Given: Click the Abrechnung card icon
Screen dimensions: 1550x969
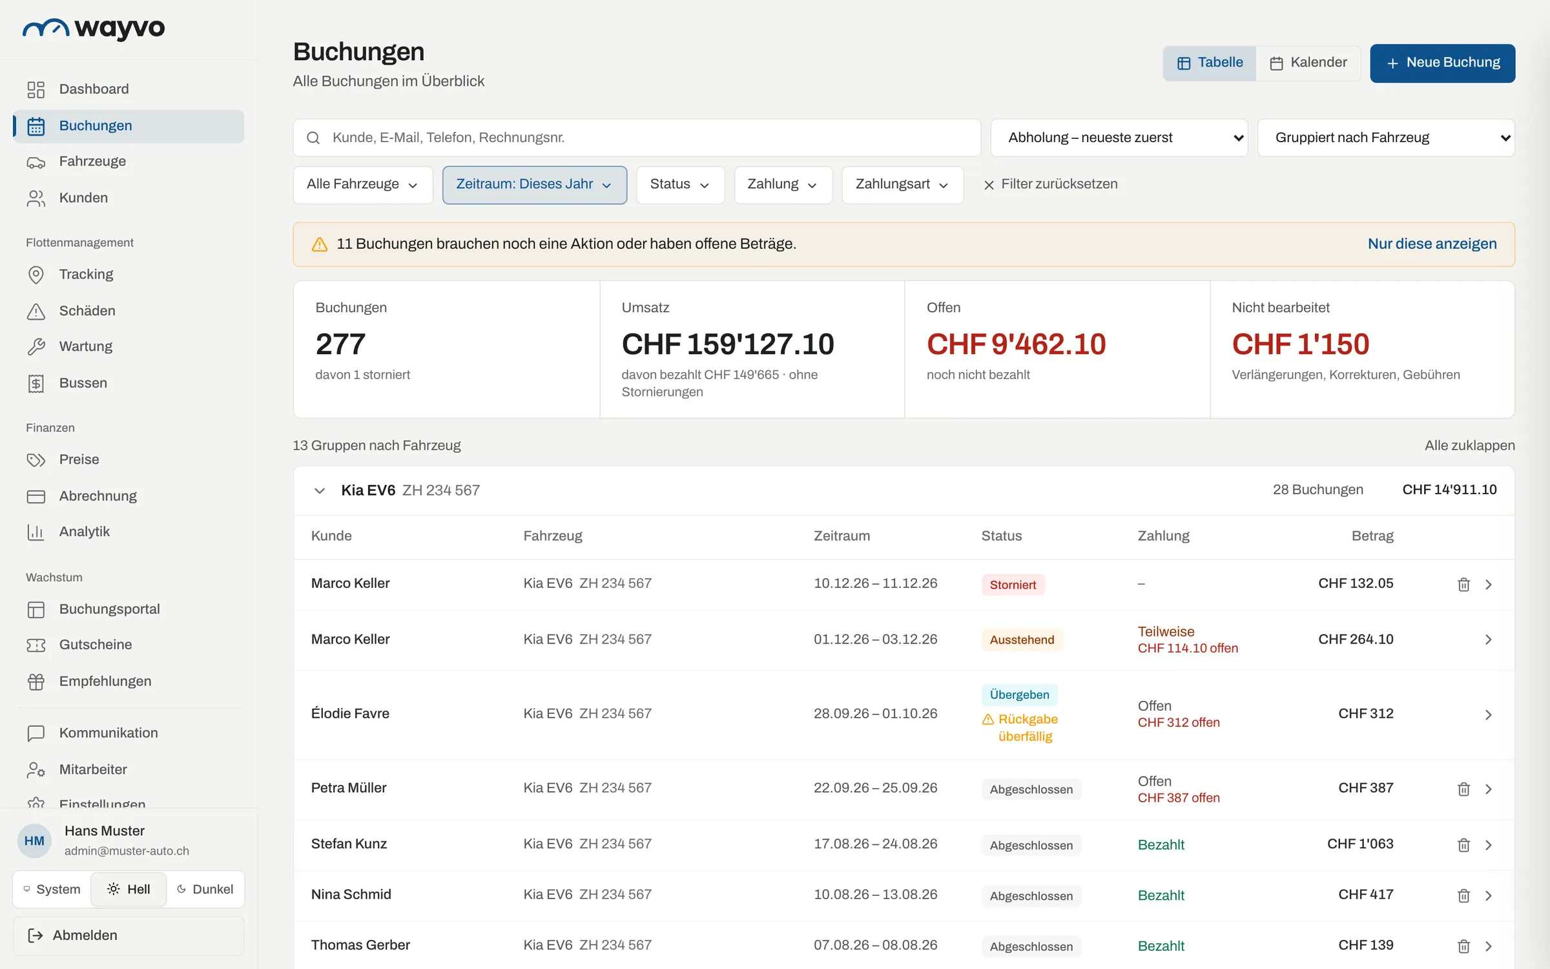Looking at the screenshot, I should (x=36, y=496).
